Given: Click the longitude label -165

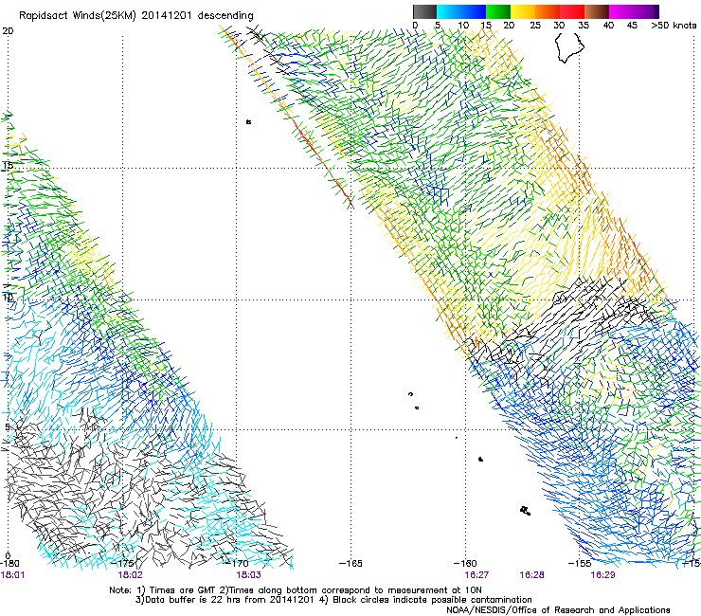Looking at the screenshot, I should point(350,563).
